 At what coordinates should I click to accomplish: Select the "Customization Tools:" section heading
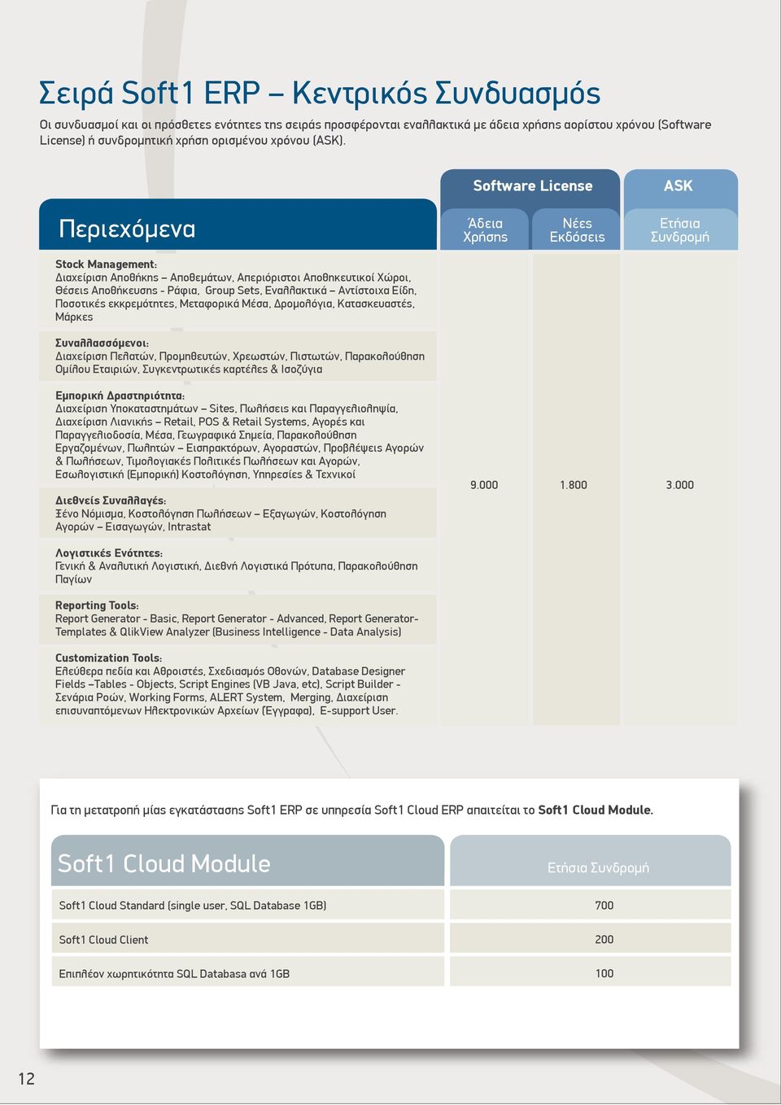click(108, 658)
